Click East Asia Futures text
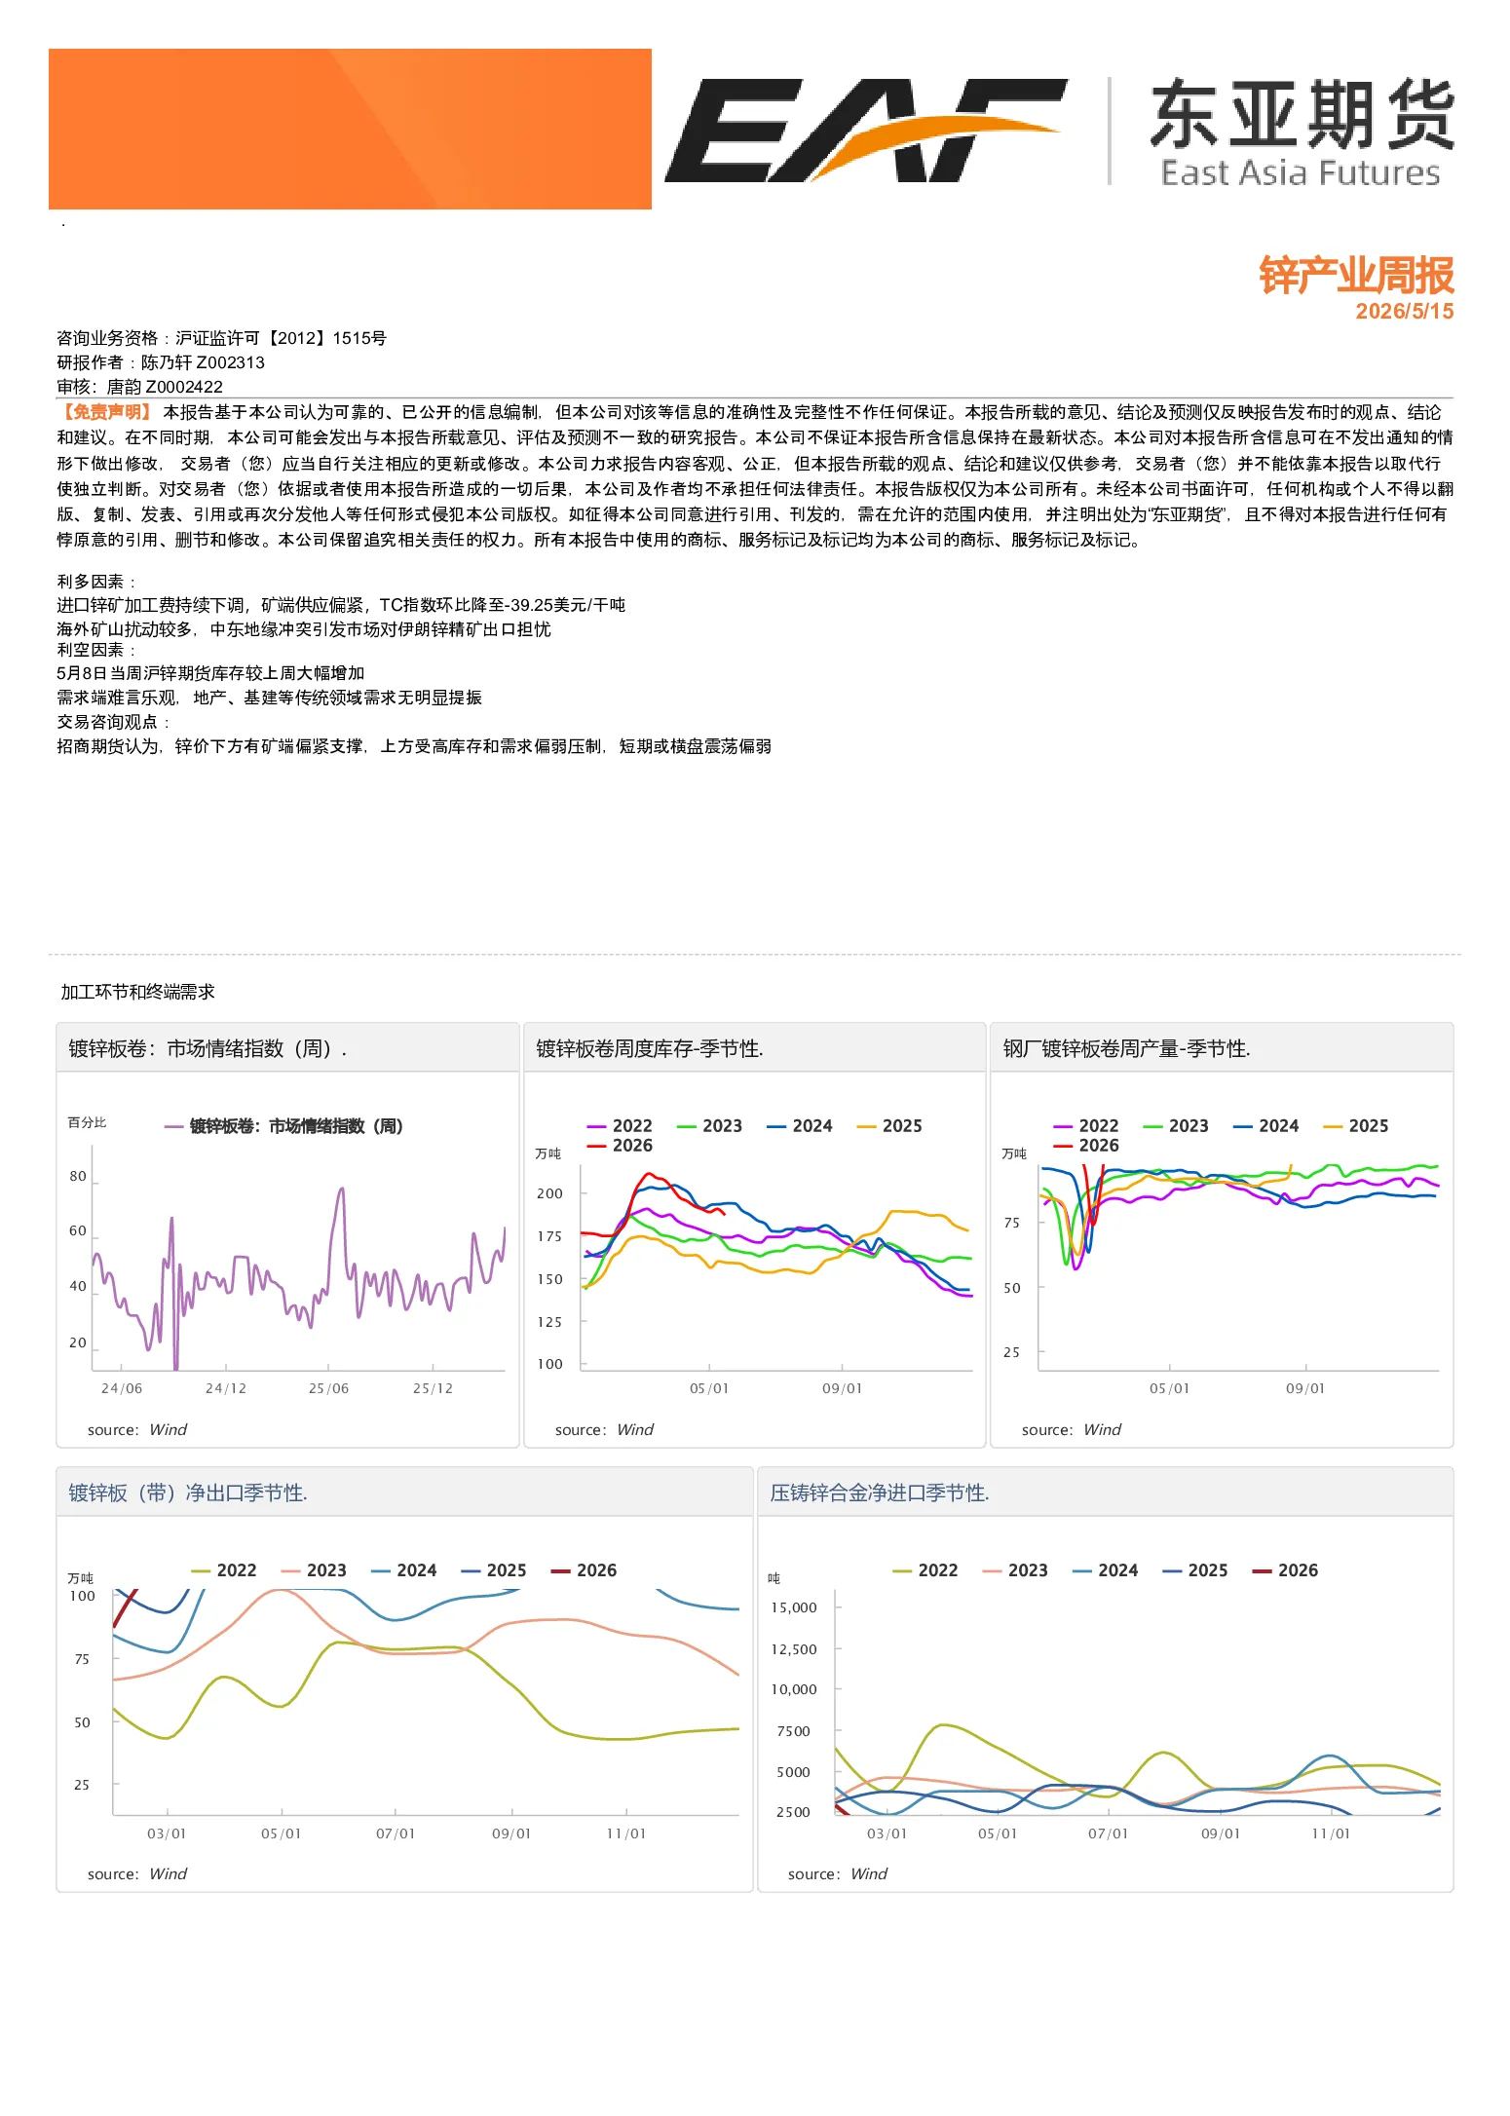This screenshot has width=1510, height=2116. pos(1301,173)
